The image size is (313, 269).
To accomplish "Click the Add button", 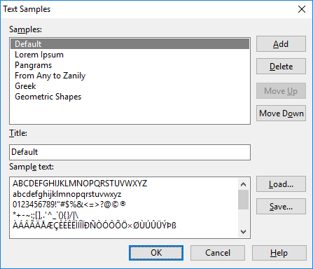I will pyautogui.click(x=281, y=44).
